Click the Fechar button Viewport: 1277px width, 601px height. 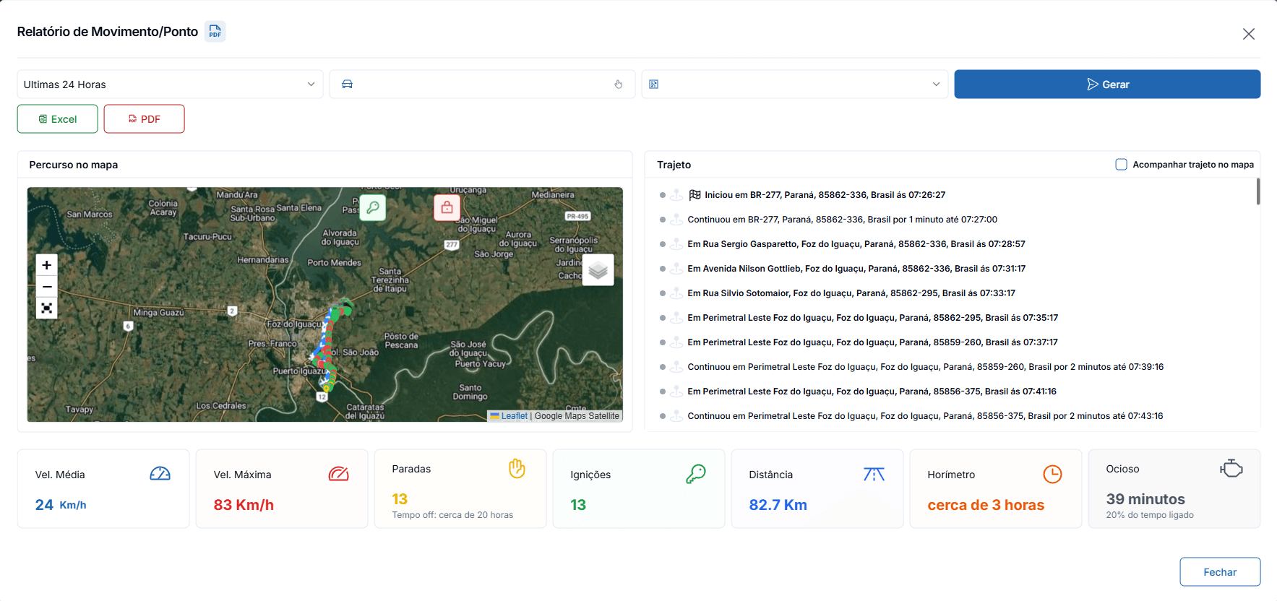(x=1220, y=572)
